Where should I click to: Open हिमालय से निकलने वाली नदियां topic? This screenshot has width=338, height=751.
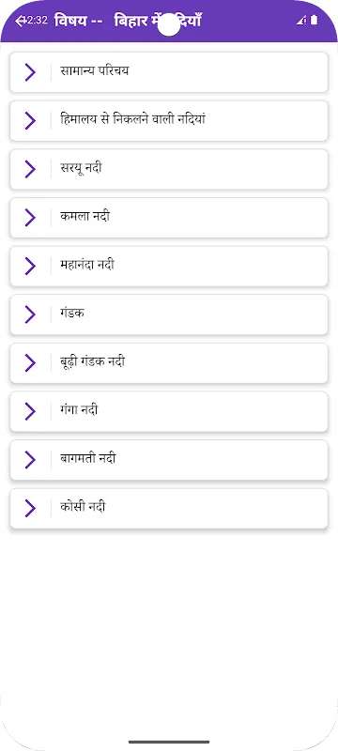(x=133, y=119)
